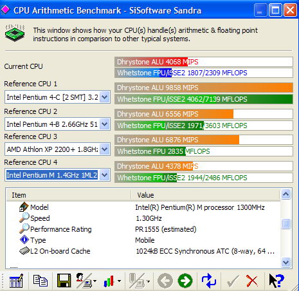Click the Dhrystone ALU 6556 MIPS bar
The height and width of the screenshot is (291, 299).
204,114
